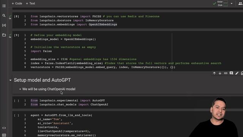Screen dimensions: 243x137
Task: Click the line importing InMemoryDocstore
Action: [x=72, y=20]
